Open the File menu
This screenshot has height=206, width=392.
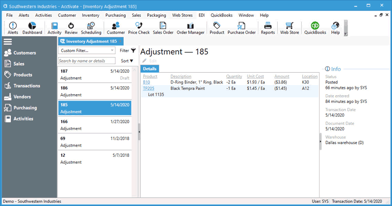tap(9, 15)
